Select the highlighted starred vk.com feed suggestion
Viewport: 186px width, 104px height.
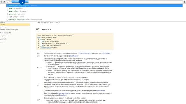click(94, 5)
